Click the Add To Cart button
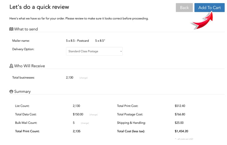 pyautogui.click(x=209, y=8)
